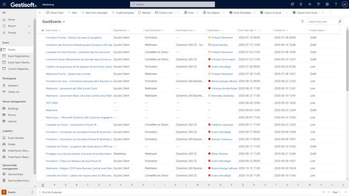Click Import from Excel command
The image size is (349, 196).
[x=305, y=13]
